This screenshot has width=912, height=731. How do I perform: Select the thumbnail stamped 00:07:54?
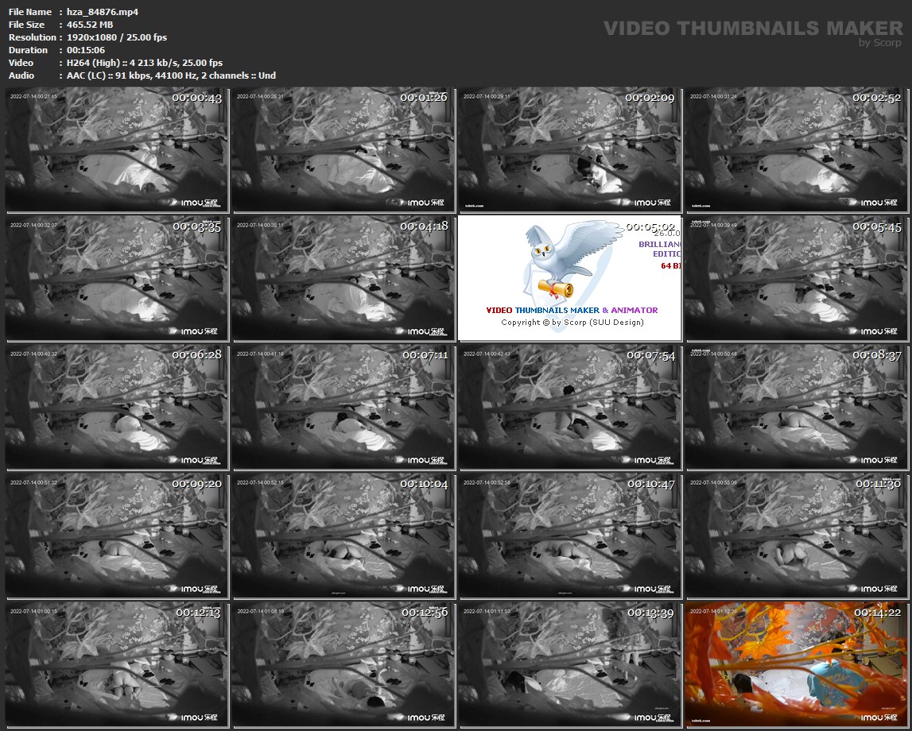[569, 408]
